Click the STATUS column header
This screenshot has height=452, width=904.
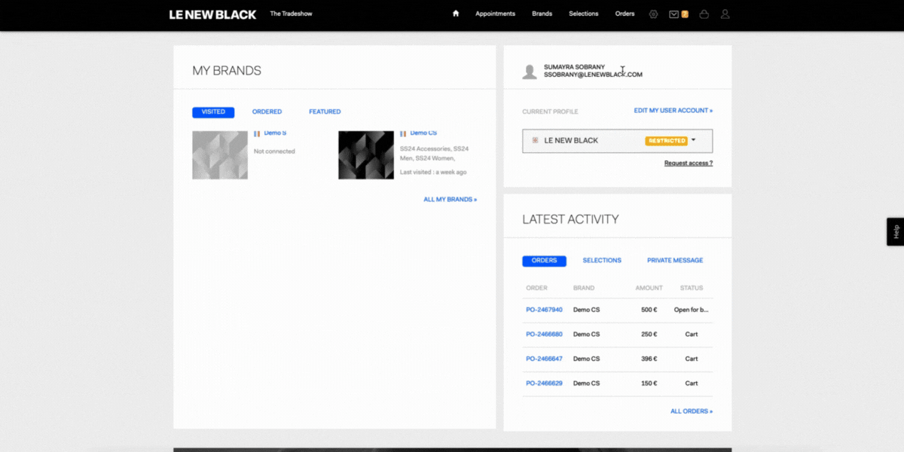[x=692, y=288]
